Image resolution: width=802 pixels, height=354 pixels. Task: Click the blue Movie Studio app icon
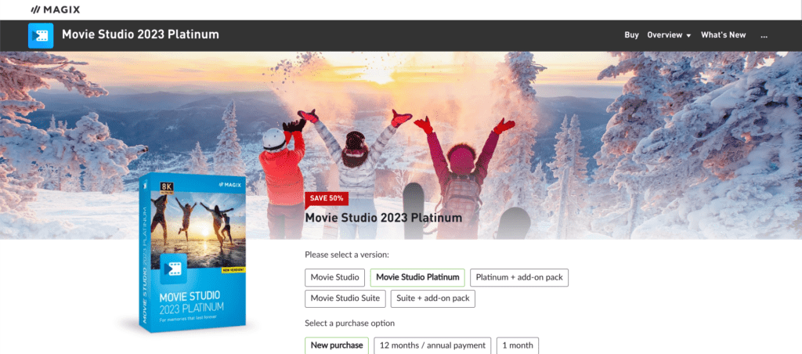(41, 35)
